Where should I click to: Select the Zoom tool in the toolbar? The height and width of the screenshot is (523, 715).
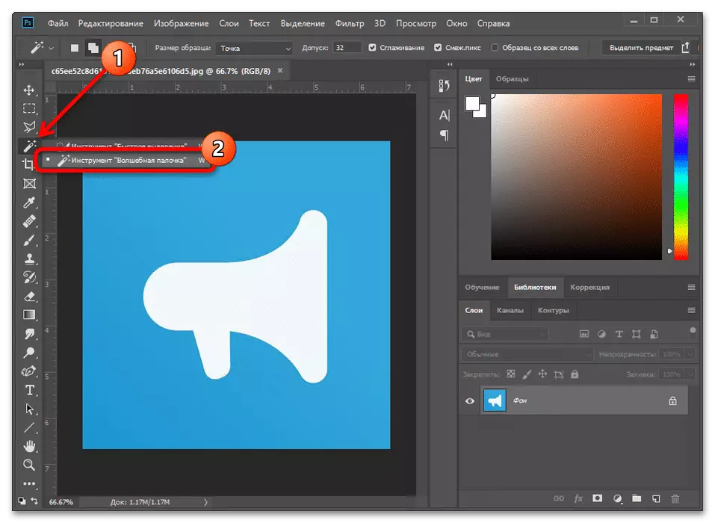29,465
